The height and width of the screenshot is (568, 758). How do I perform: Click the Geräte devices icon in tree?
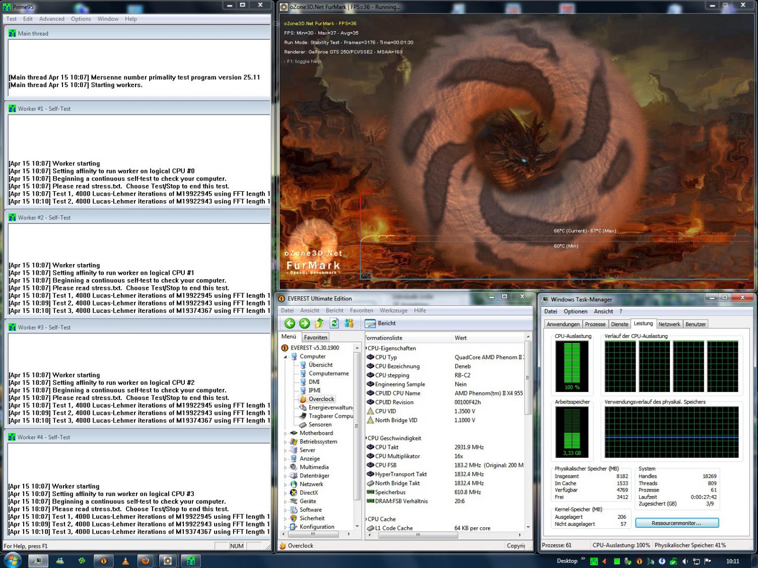point(294,501)
